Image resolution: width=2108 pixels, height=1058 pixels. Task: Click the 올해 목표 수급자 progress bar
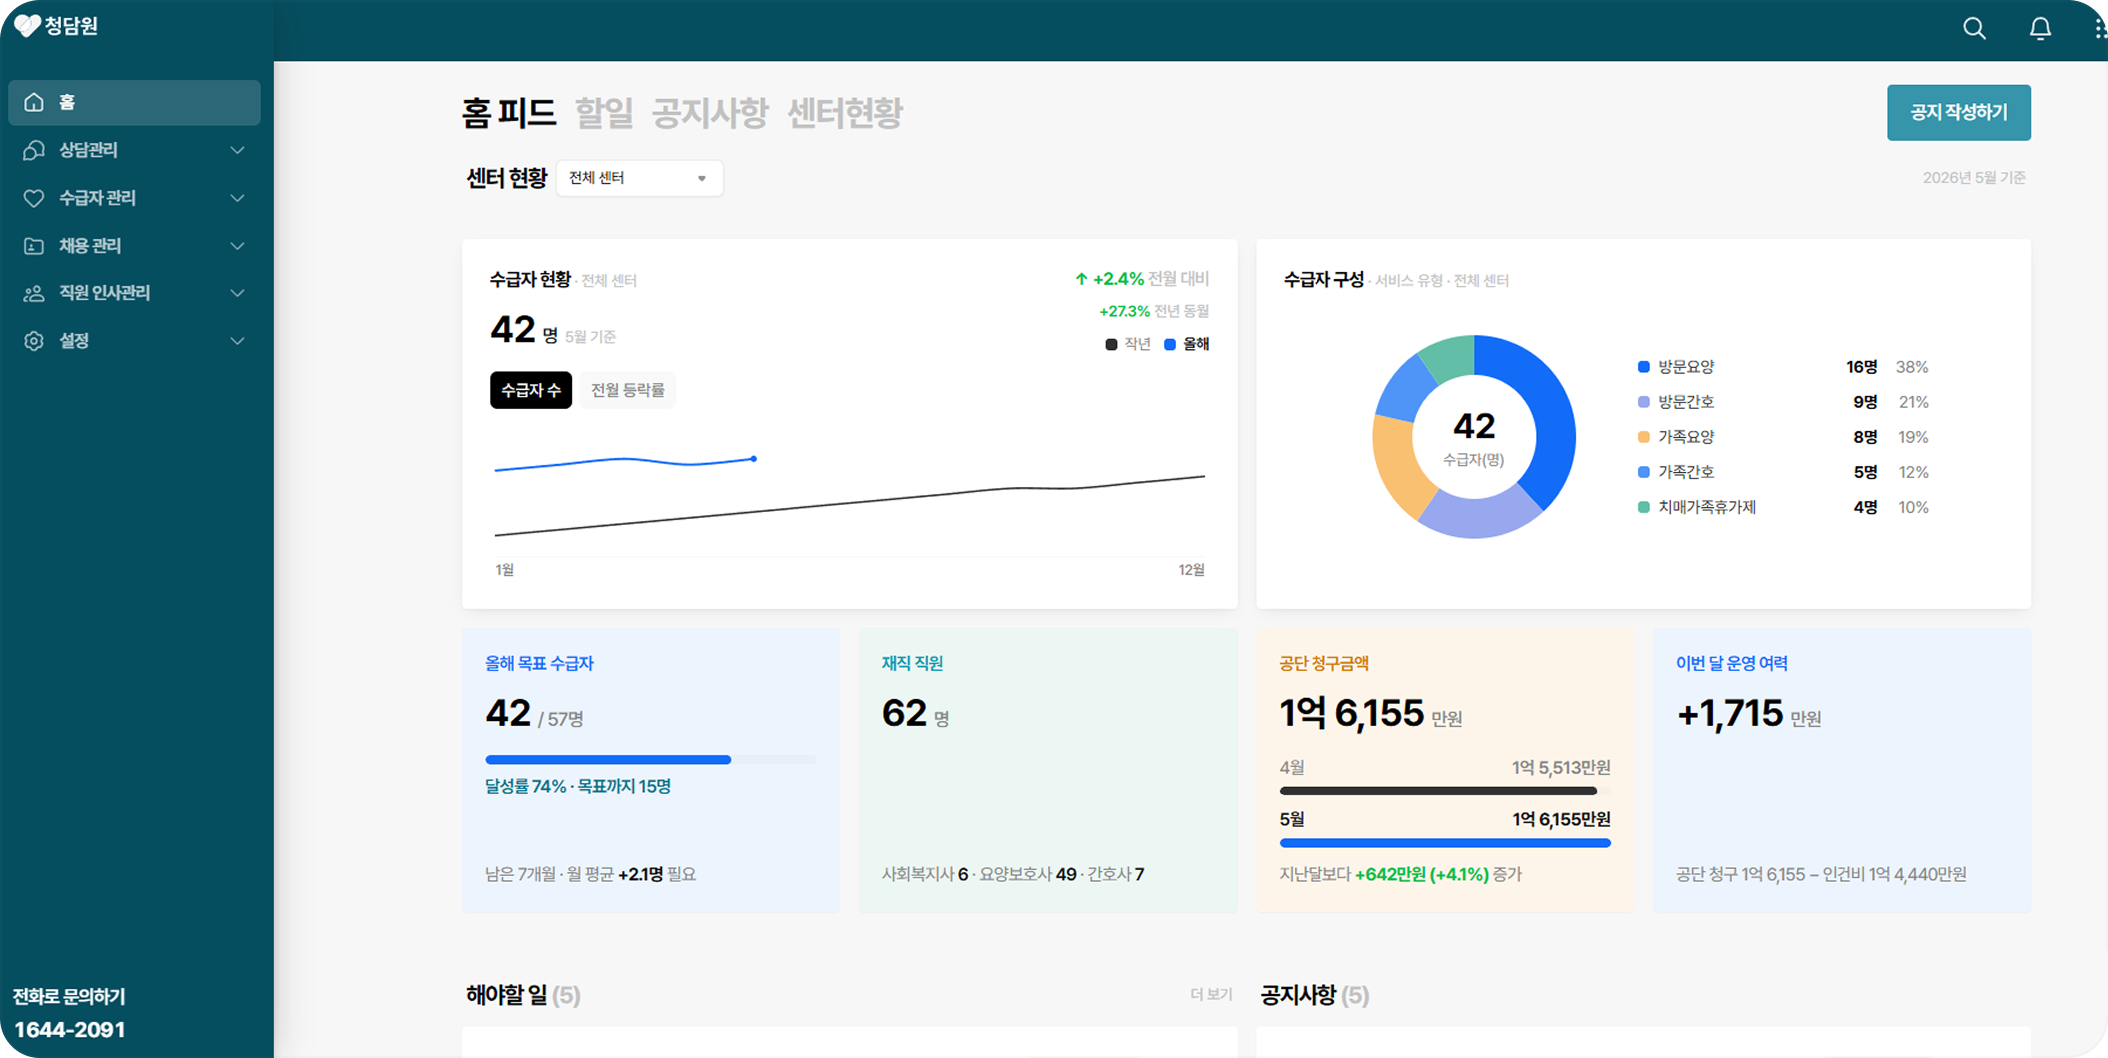[x=651, y=760]
